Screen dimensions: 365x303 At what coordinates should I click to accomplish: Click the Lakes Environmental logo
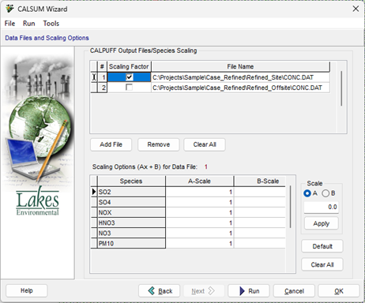pos(38,201)
